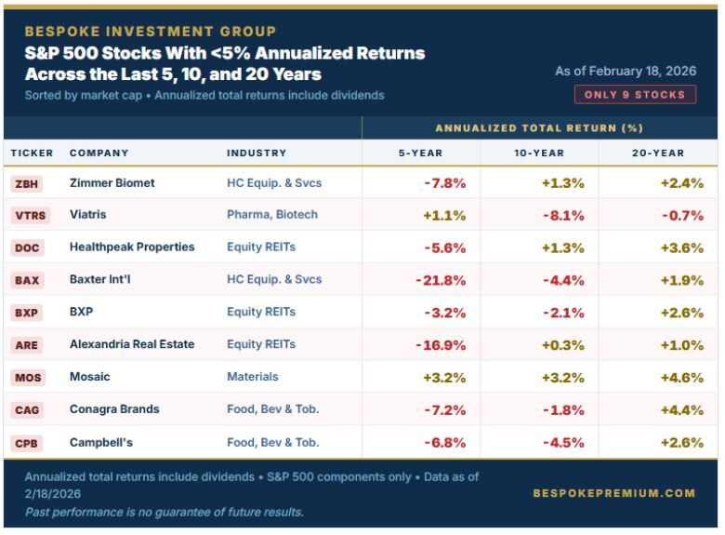Click the ARE ticker badge

point(27,345)
